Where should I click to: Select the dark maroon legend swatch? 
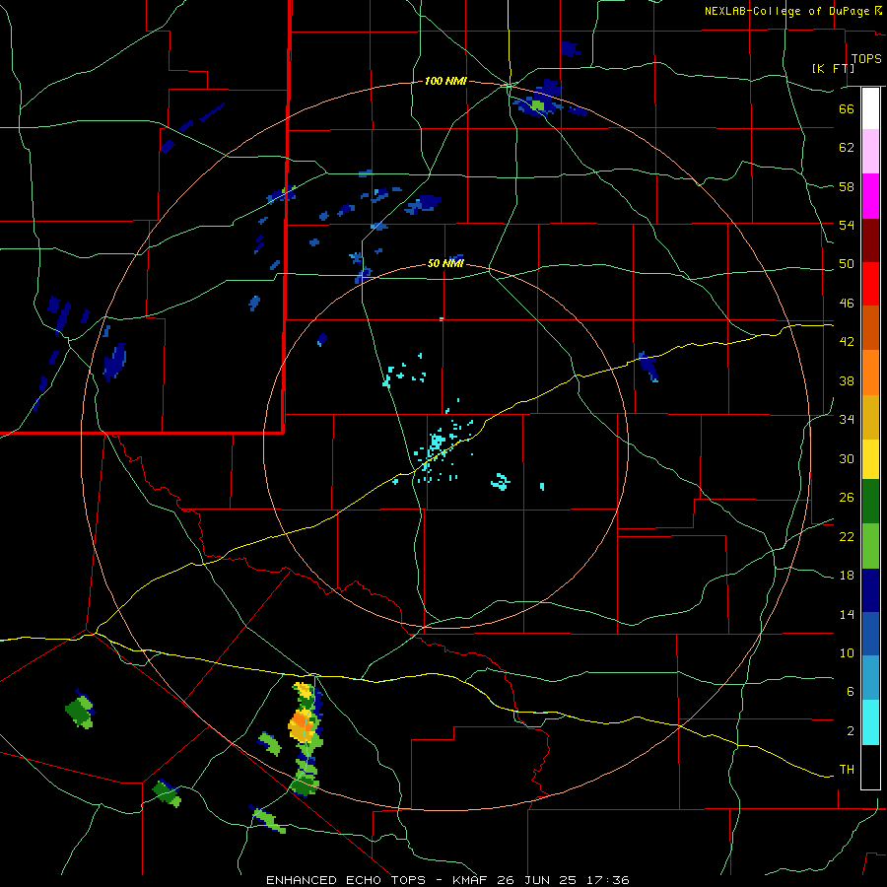(x=870, y=239)
